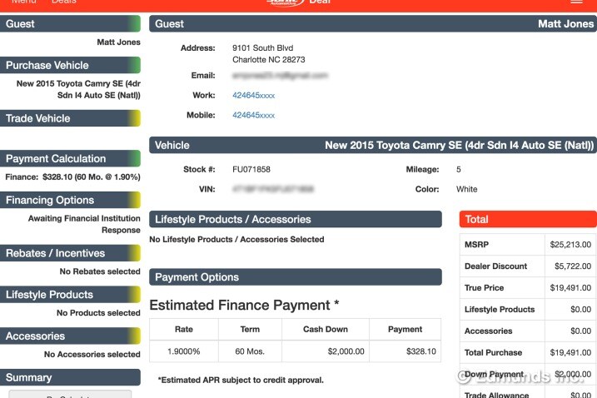This screenshot has height=398, width=597.
Task: Call the Work phone number link
Action: [x=254, y=95]
